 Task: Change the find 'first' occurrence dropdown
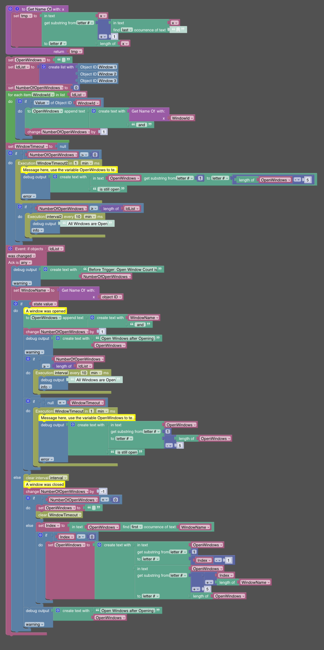pyautogui.click(x=137, y=527)
